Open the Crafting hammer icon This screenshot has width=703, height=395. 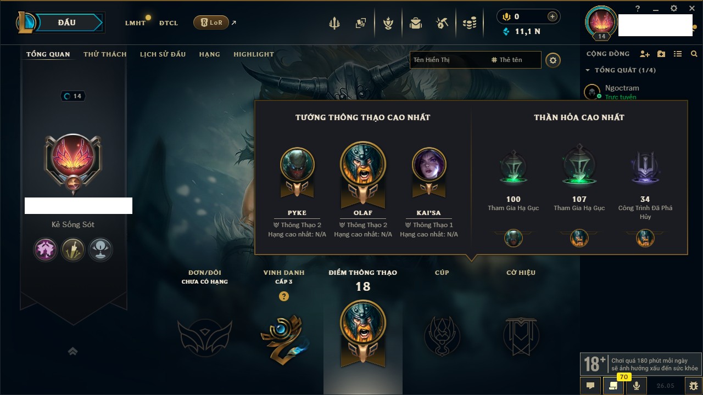442,23
